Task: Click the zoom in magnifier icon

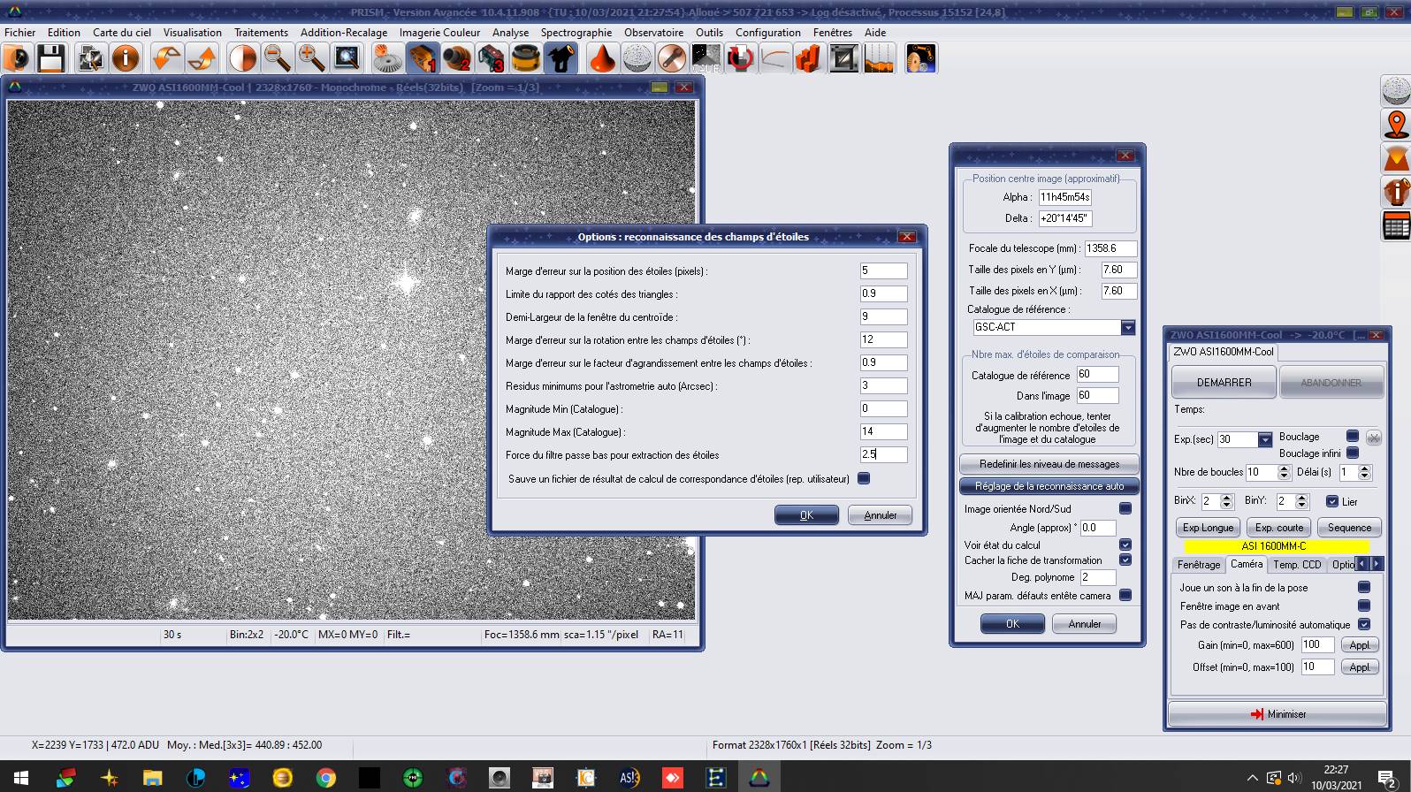Action: pyautogui.click(x=311, y=58)
